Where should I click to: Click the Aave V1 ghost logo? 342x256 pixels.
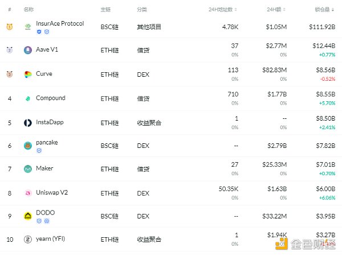point(27,50)
